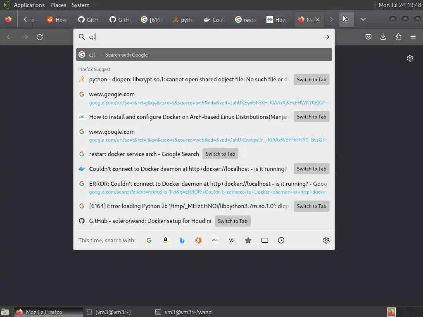
Task: Close the New Tab tab
Action: coord(318,19)
